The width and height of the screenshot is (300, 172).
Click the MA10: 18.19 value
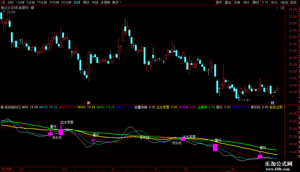tap(48, 107)
